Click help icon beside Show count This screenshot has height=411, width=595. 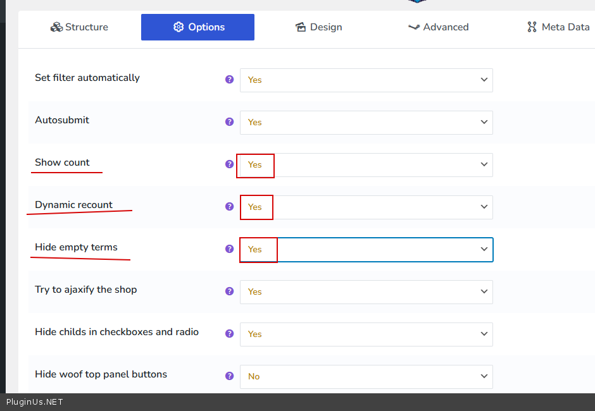point(230,164)
